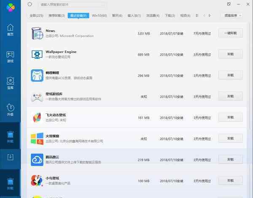The height and width of the screenshot is (198, 253).
Task: Click uninstall button in the 296 MB row
Action: coord(231,75)
